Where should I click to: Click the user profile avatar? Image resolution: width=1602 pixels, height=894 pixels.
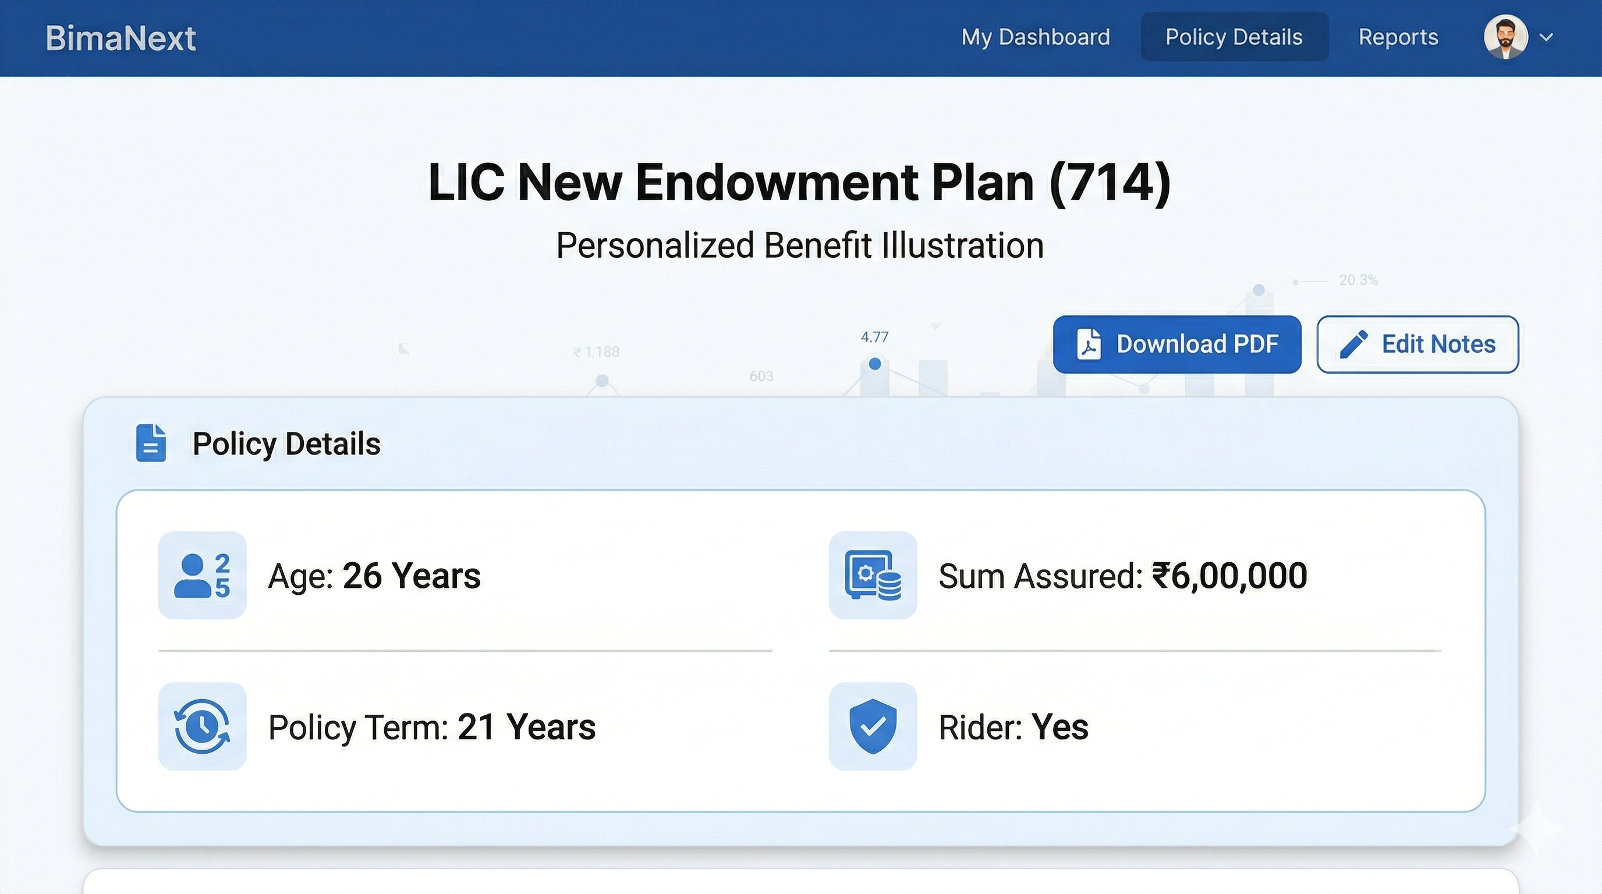[x=1505, y=37]
